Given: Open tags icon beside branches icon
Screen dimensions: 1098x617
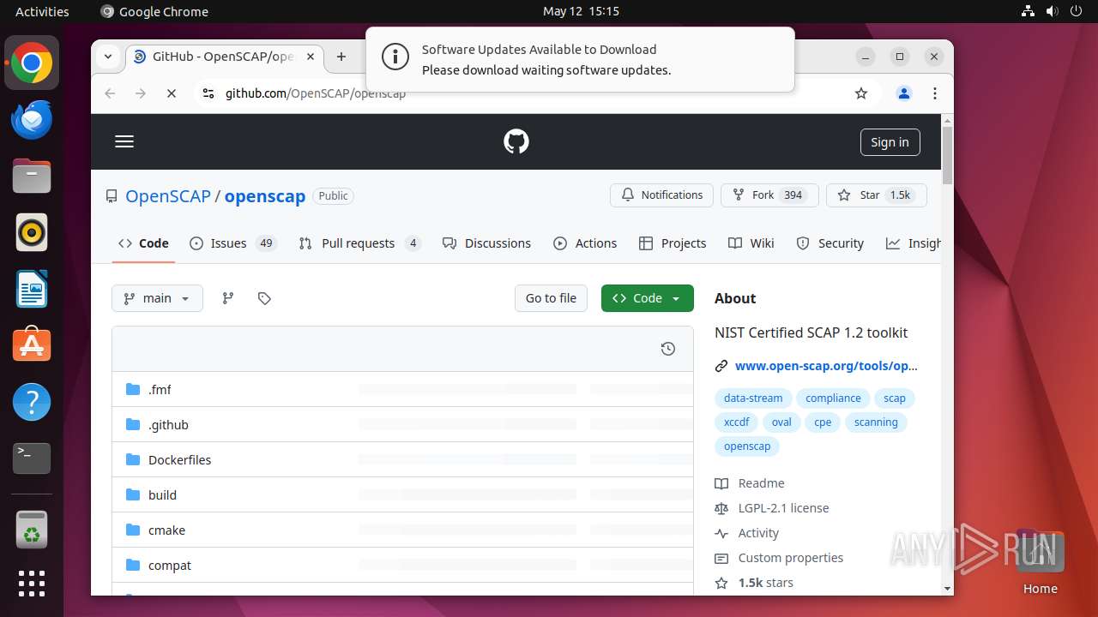Looking at the screenshot, I should (x=264, y=298).
